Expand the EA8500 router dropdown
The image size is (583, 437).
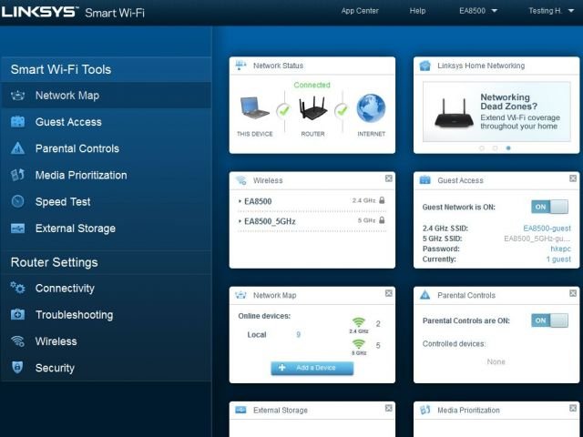(477, 11)
